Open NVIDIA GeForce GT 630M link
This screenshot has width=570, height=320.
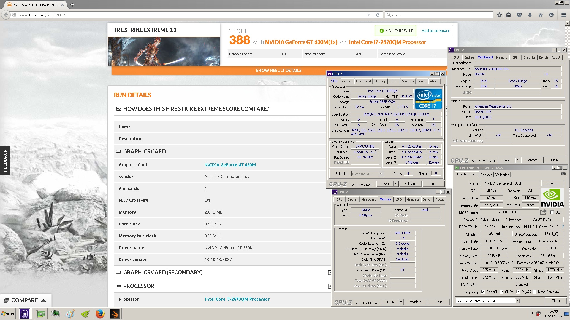click(x=230, y=165)
